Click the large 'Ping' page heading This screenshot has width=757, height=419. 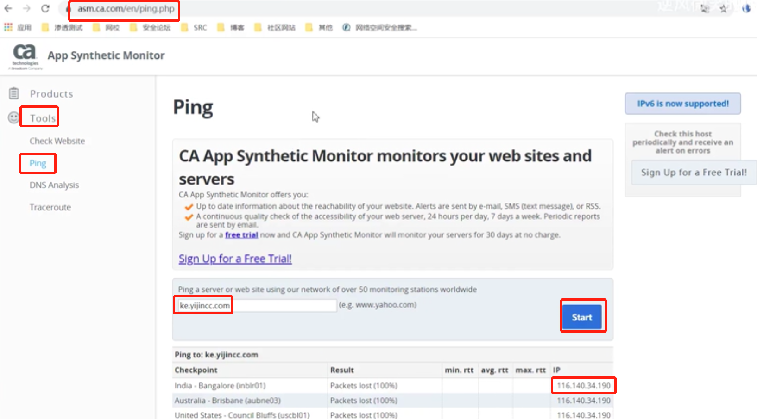(193, 108)
